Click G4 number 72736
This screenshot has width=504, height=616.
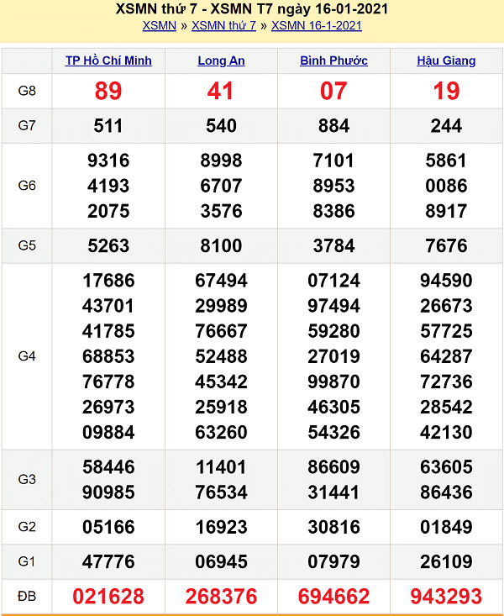pyautogui.click(x=446, y=382)
